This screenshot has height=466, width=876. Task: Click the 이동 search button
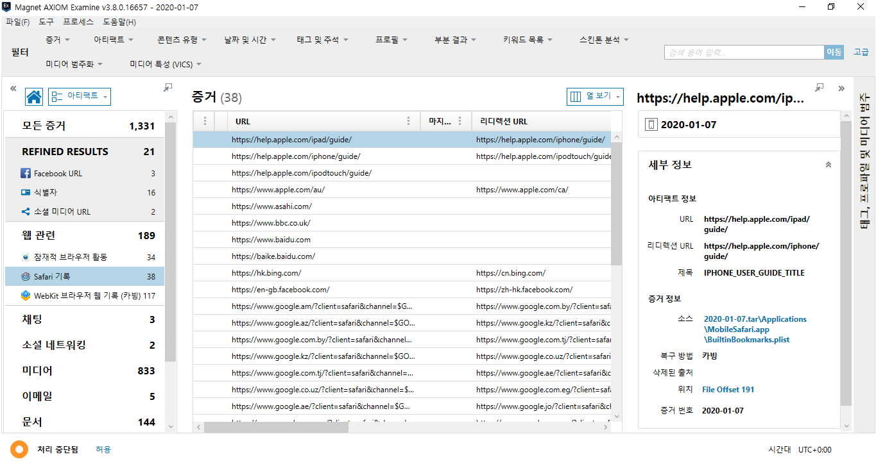[834, 53]
